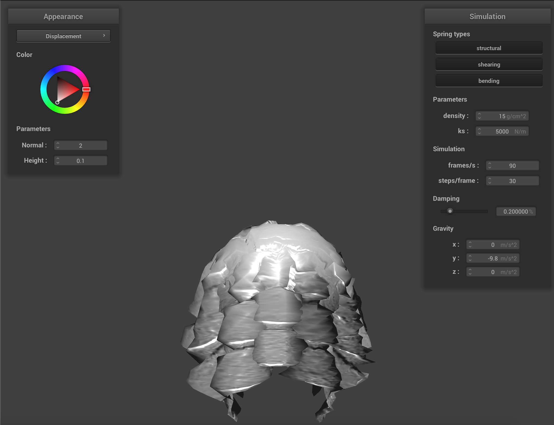Click the gravity z stepper arrows
Screen dimensions: 554x425
[470, 272]
